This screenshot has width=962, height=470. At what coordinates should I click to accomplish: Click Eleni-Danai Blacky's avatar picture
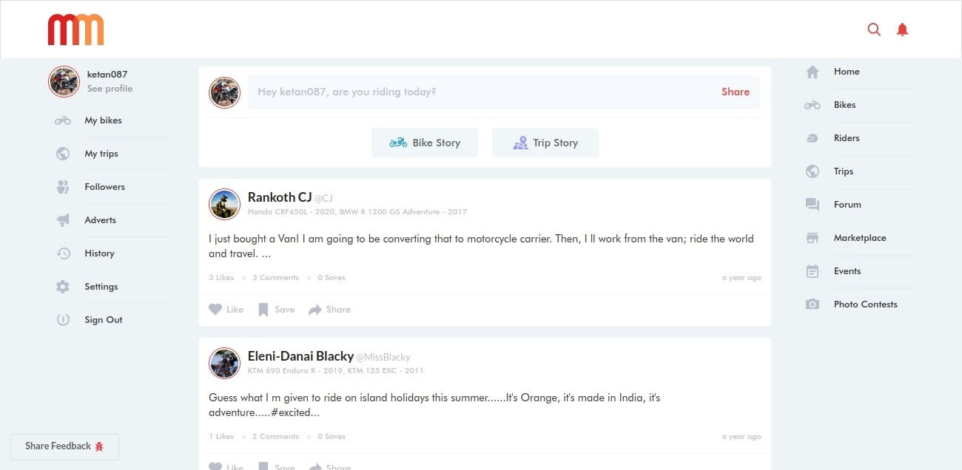point(224,363)
